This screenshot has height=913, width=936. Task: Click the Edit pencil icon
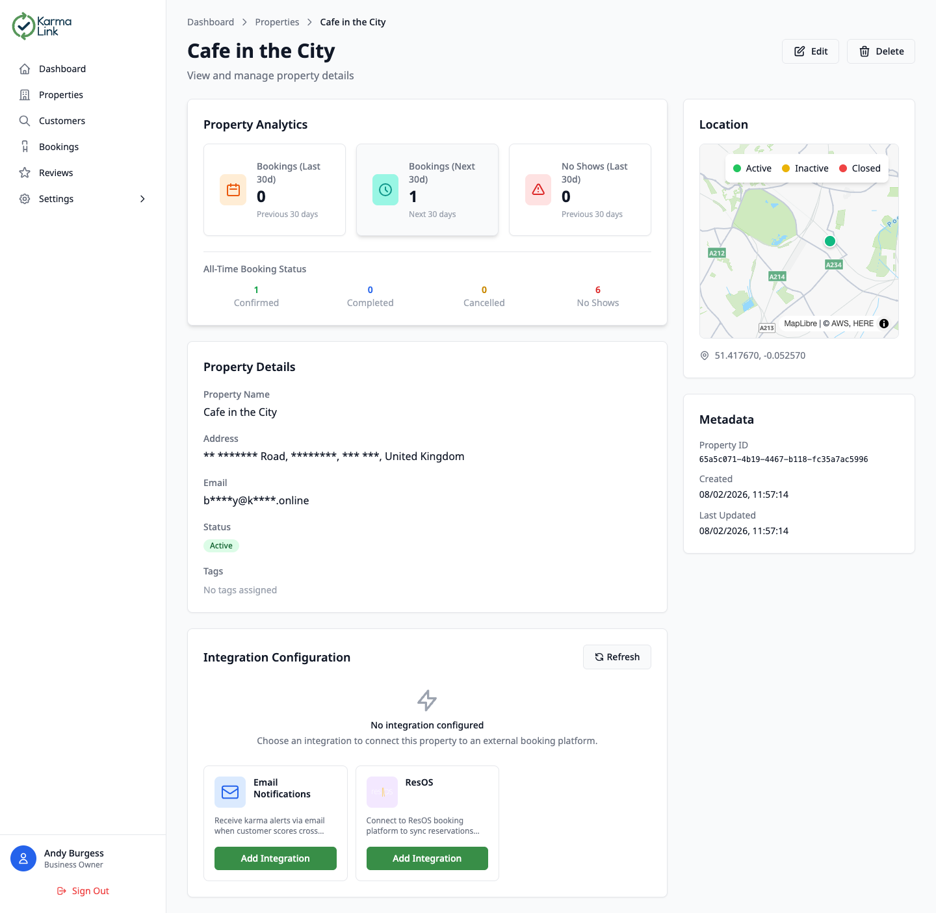click(x=799, y=51)
